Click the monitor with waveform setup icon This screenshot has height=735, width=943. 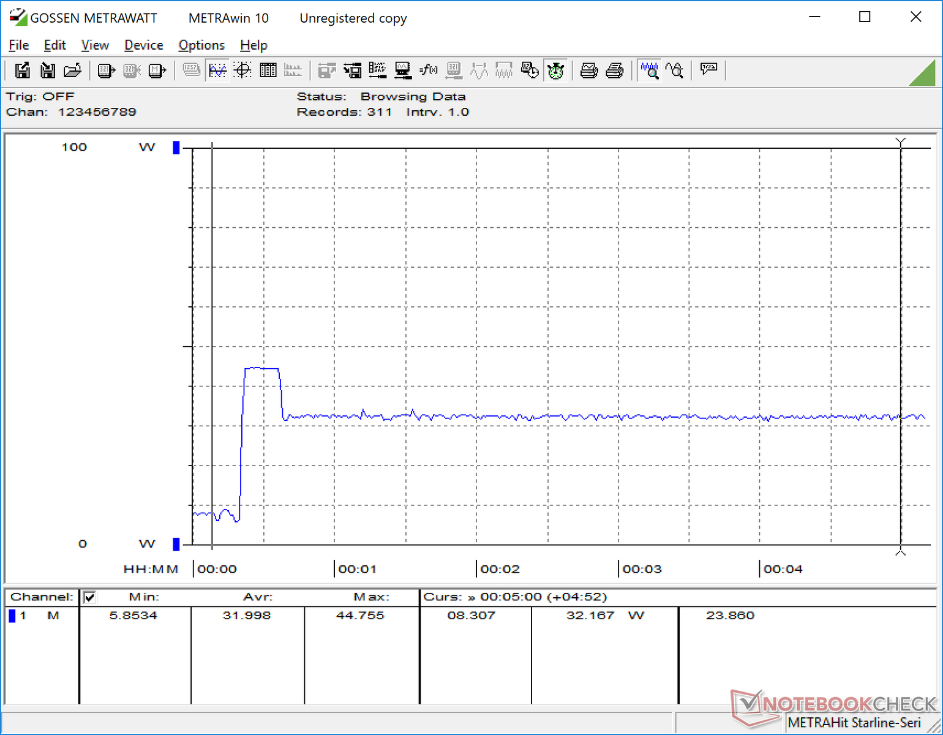(402, 70)
